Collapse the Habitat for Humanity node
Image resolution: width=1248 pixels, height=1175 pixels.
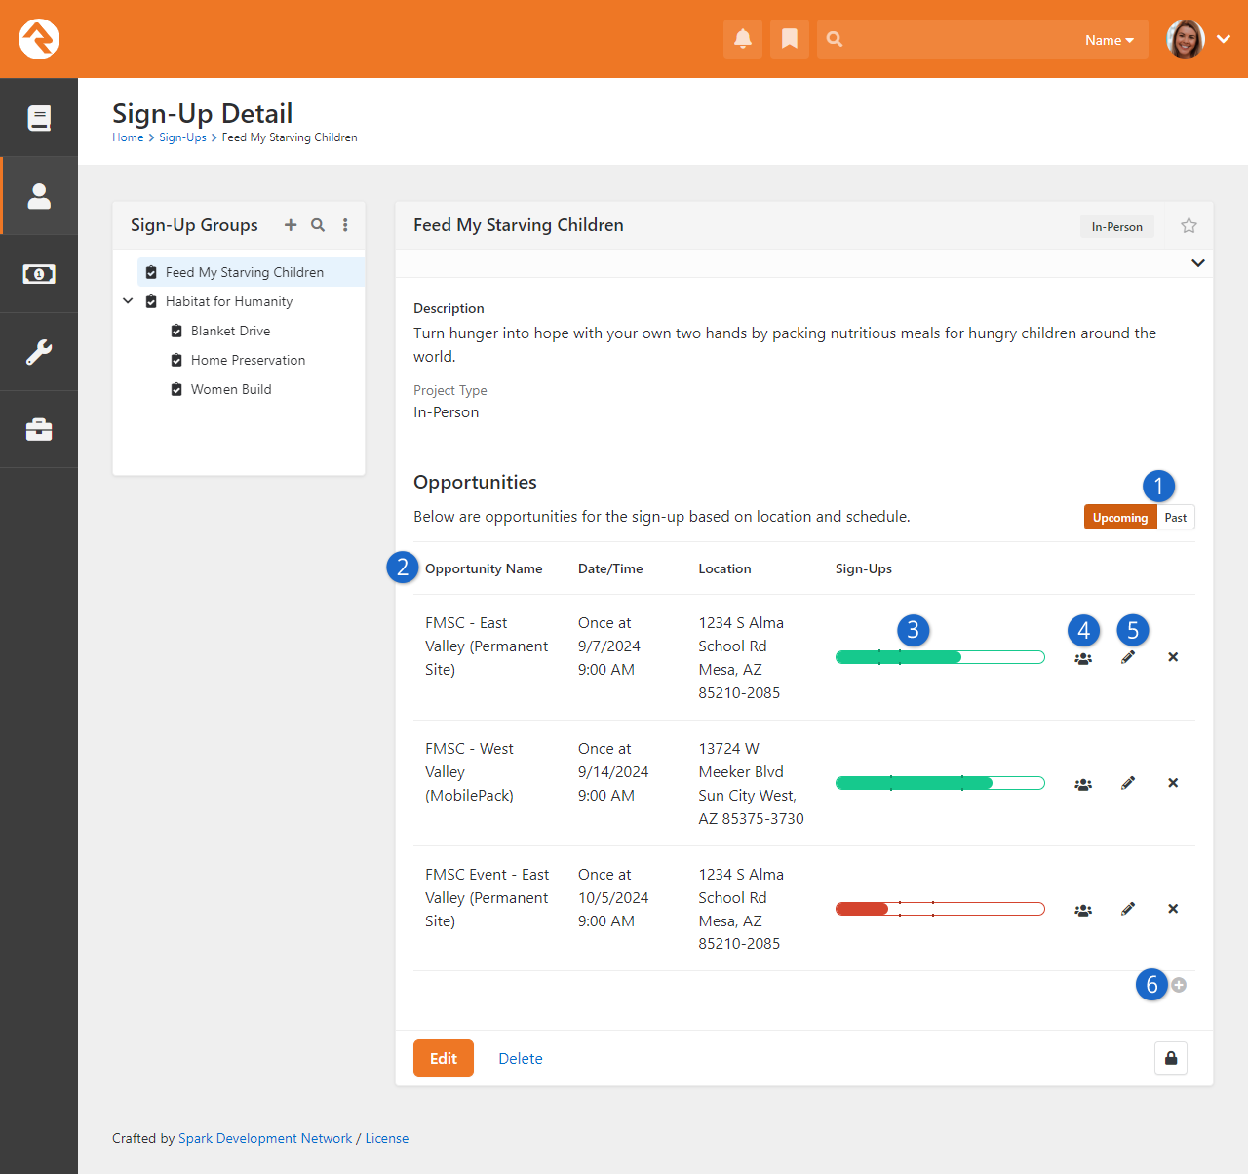[x=128, y=301]
